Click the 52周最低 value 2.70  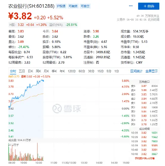click(x=61, y=62)
